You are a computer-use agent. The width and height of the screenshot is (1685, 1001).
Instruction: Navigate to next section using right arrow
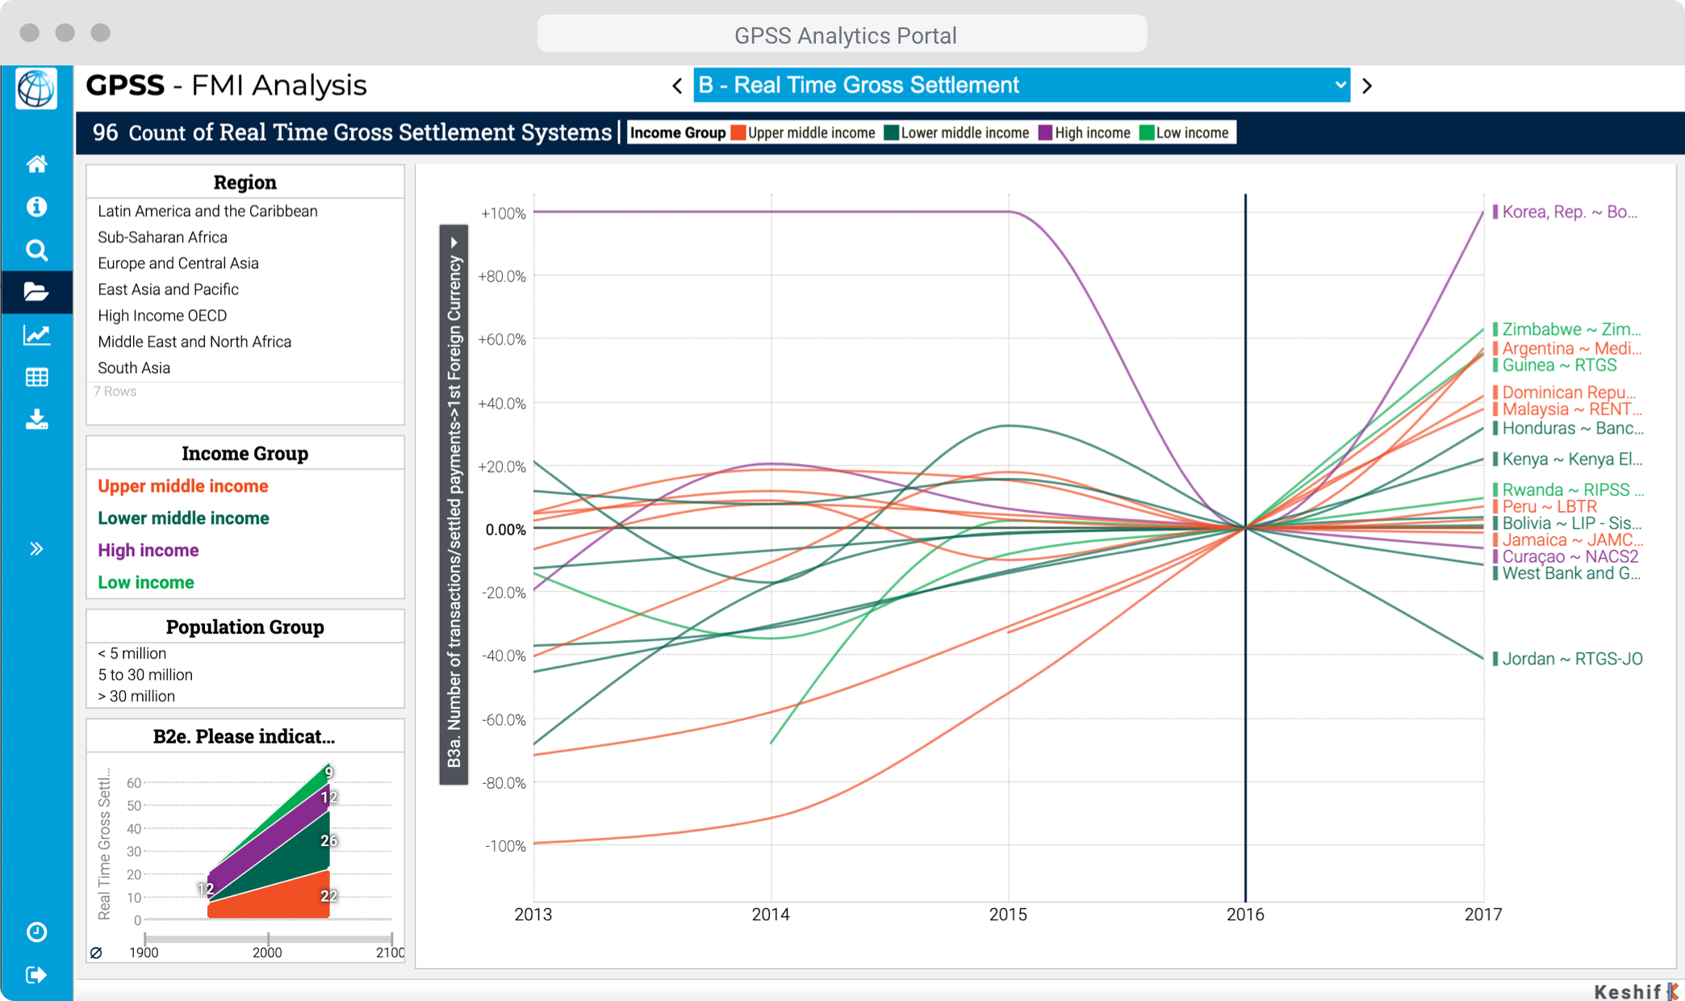point(1366,83)
